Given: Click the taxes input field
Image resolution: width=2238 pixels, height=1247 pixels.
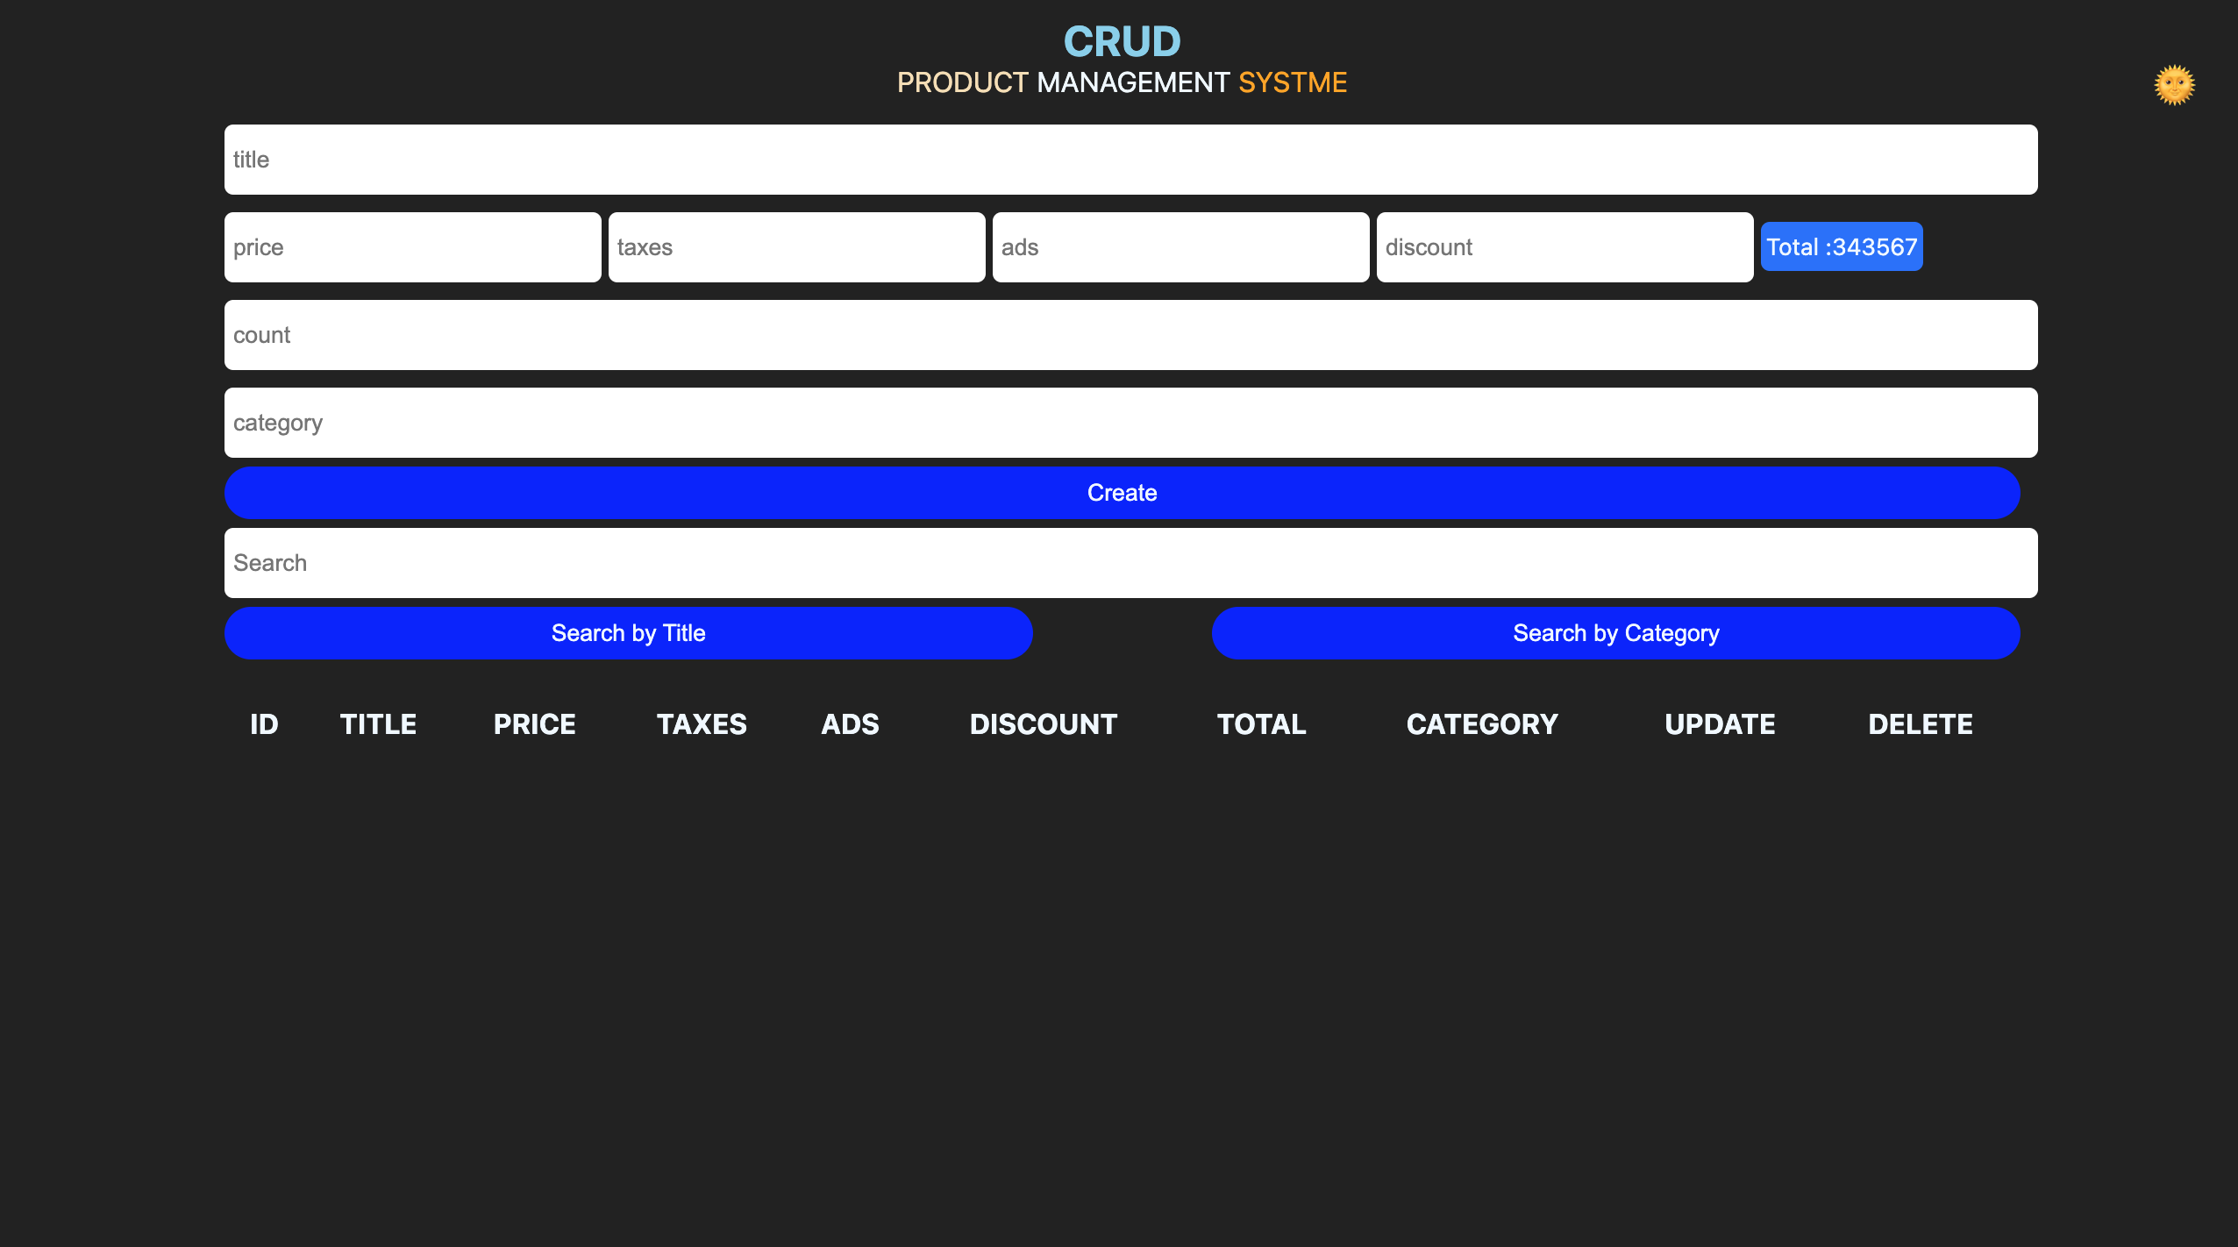Looking at the screenshot, I should coord(796,247).
